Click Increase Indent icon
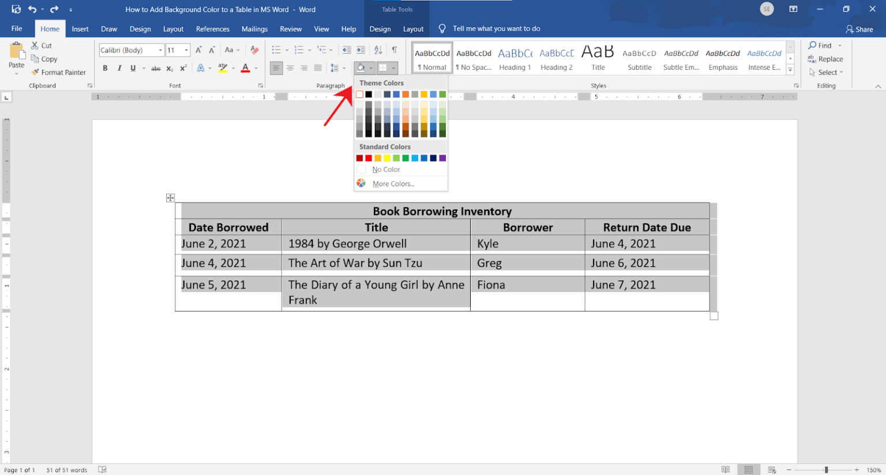 tap(361, 50)
